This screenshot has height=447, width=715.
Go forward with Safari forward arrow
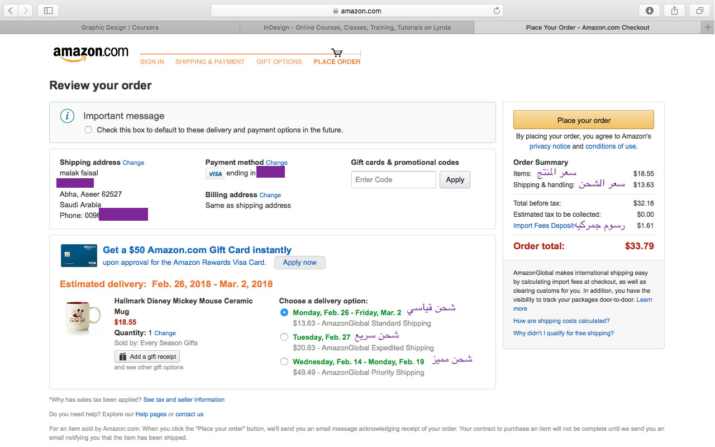pyautogui.click(x=26, y=10)
